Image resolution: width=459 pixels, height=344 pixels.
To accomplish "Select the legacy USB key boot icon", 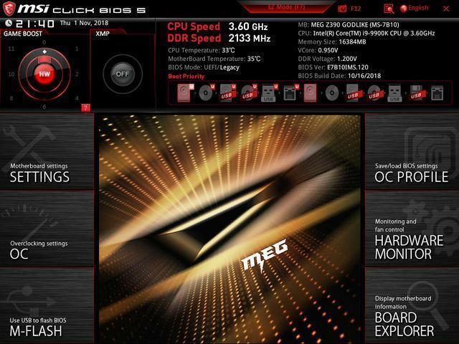I will (394, 92).
